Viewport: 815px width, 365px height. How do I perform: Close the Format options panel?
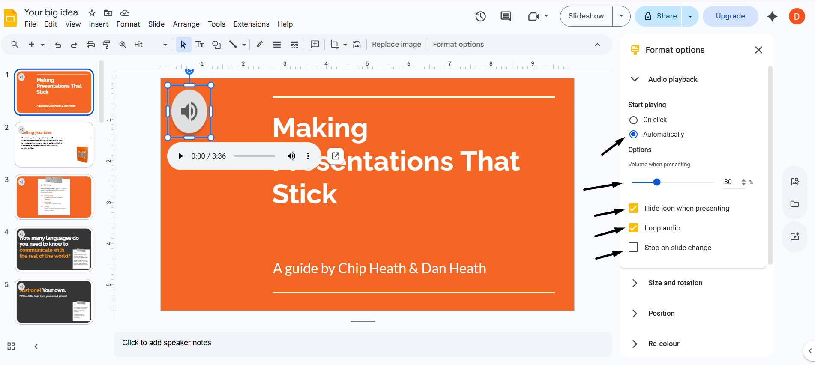pos(758,50)
